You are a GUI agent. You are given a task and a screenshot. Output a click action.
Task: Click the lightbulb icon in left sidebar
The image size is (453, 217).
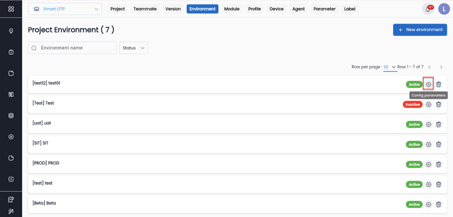[x=11, y=31]
